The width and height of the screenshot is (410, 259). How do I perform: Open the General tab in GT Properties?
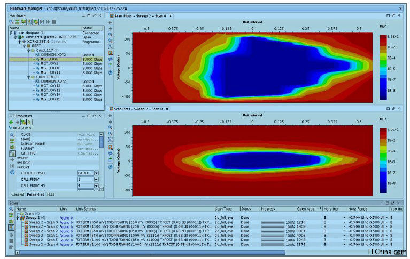18,195
